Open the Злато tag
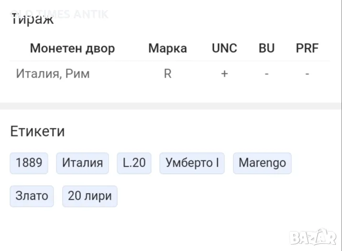Viewport: 342px width, 251px height. (x=32, y=196)
